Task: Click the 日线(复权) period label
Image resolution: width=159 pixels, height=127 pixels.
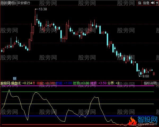Action: [8, 3]
